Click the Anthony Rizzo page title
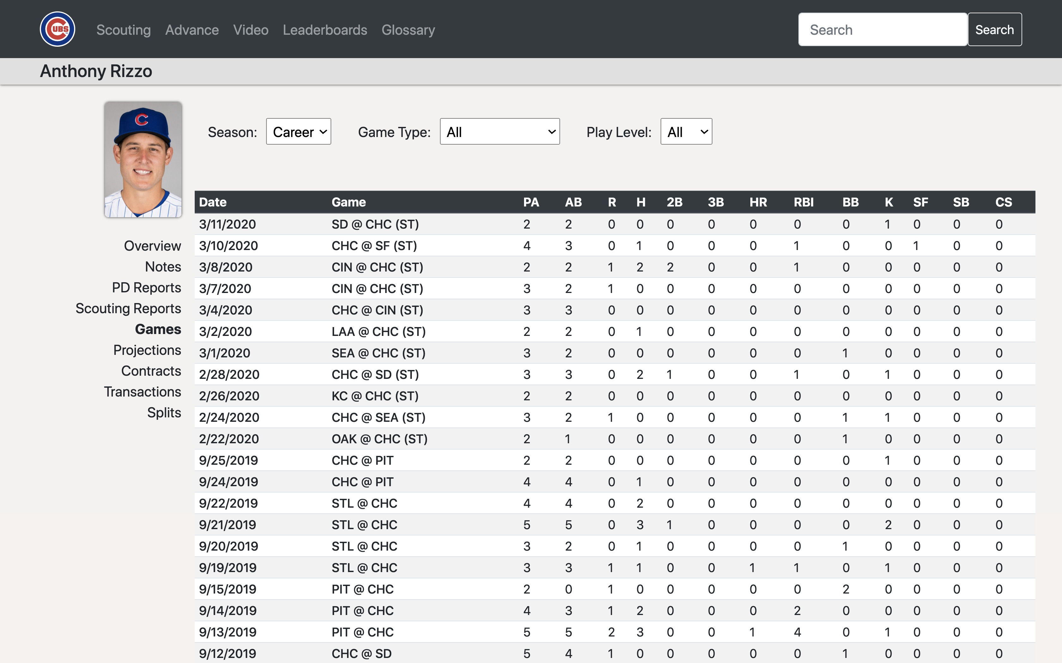The height and width of the screenshot is (663, 1062). pyautogui.click(x=96, y=71)
